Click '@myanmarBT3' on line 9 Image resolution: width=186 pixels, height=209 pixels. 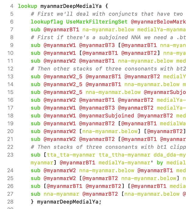[x=97, y=45]
